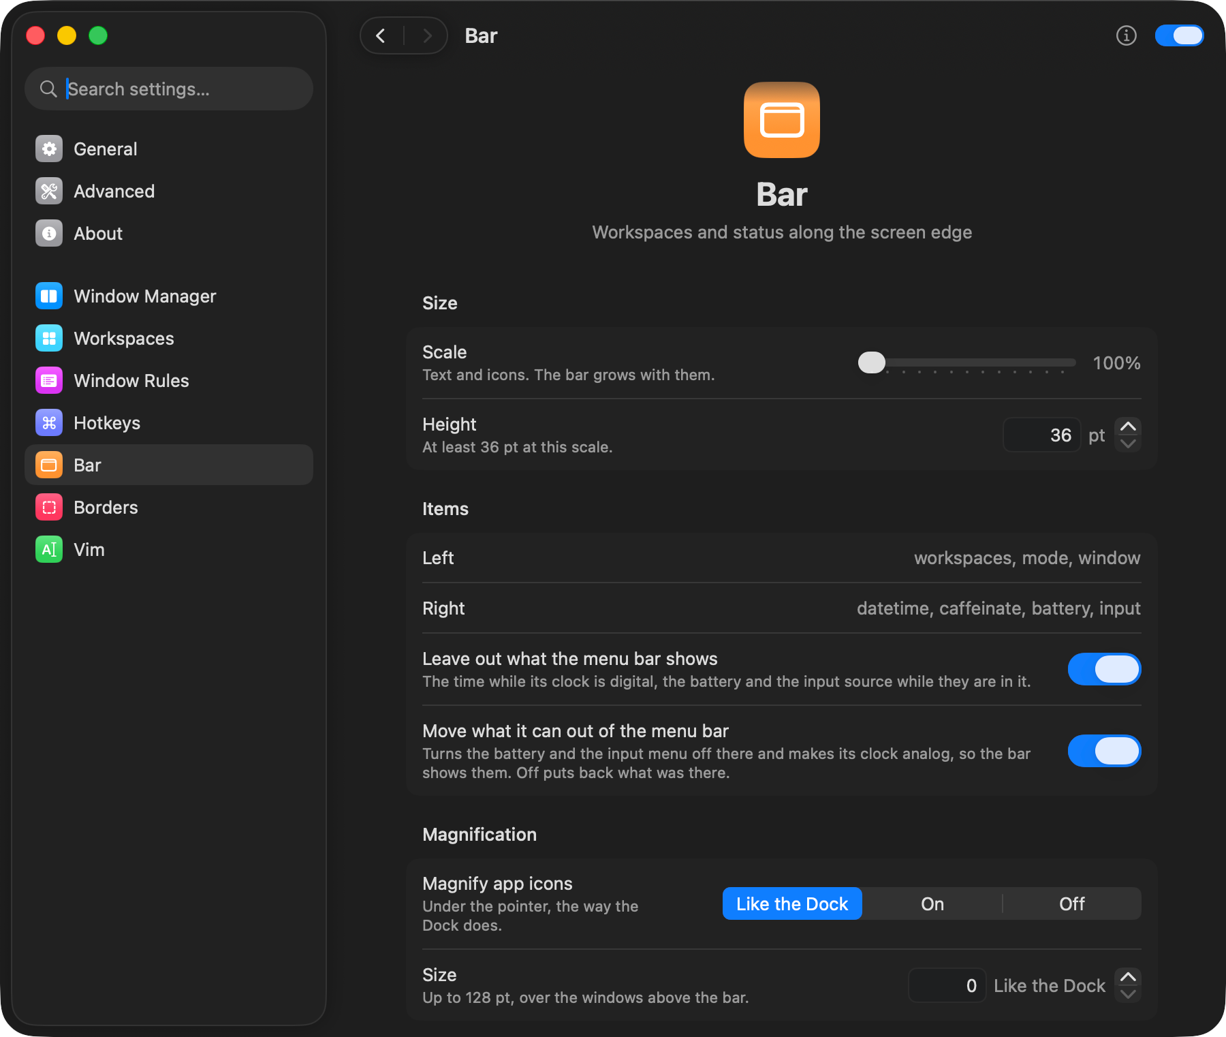Open the Vim settings page

pos(169,549)
